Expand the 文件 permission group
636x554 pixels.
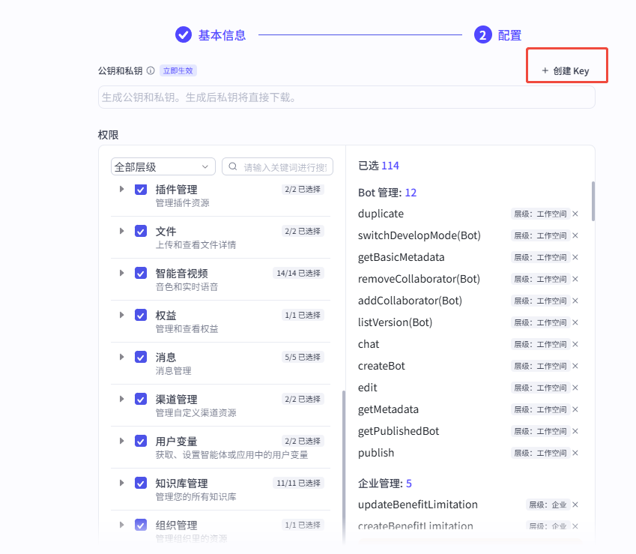122,231
